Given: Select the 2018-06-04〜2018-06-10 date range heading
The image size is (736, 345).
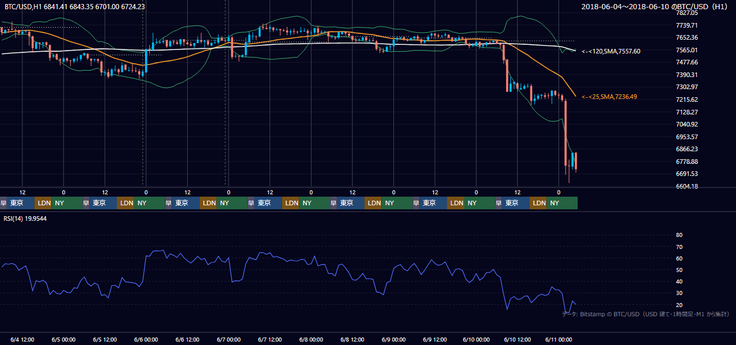Looking at the screenshot, I should (x=655, y=6).
